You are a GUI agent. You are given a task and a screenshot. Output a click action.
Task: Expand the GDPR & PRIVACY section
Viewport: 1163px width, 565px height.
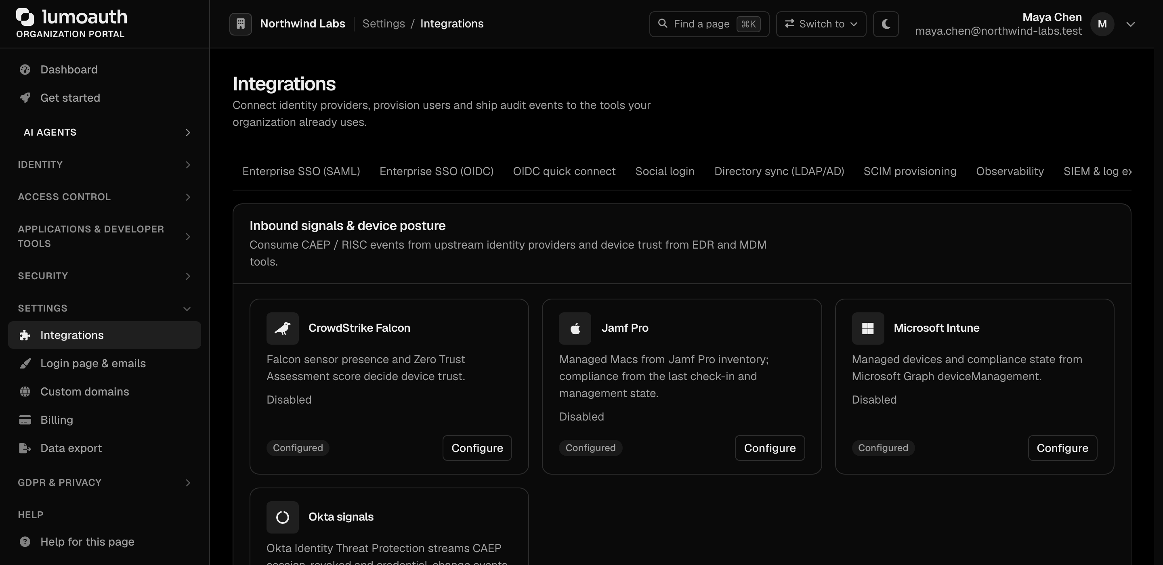[104, 482]
